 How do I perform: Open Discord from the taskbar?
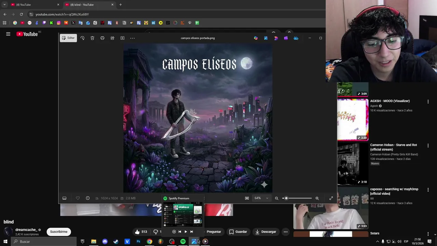[105, 242]
